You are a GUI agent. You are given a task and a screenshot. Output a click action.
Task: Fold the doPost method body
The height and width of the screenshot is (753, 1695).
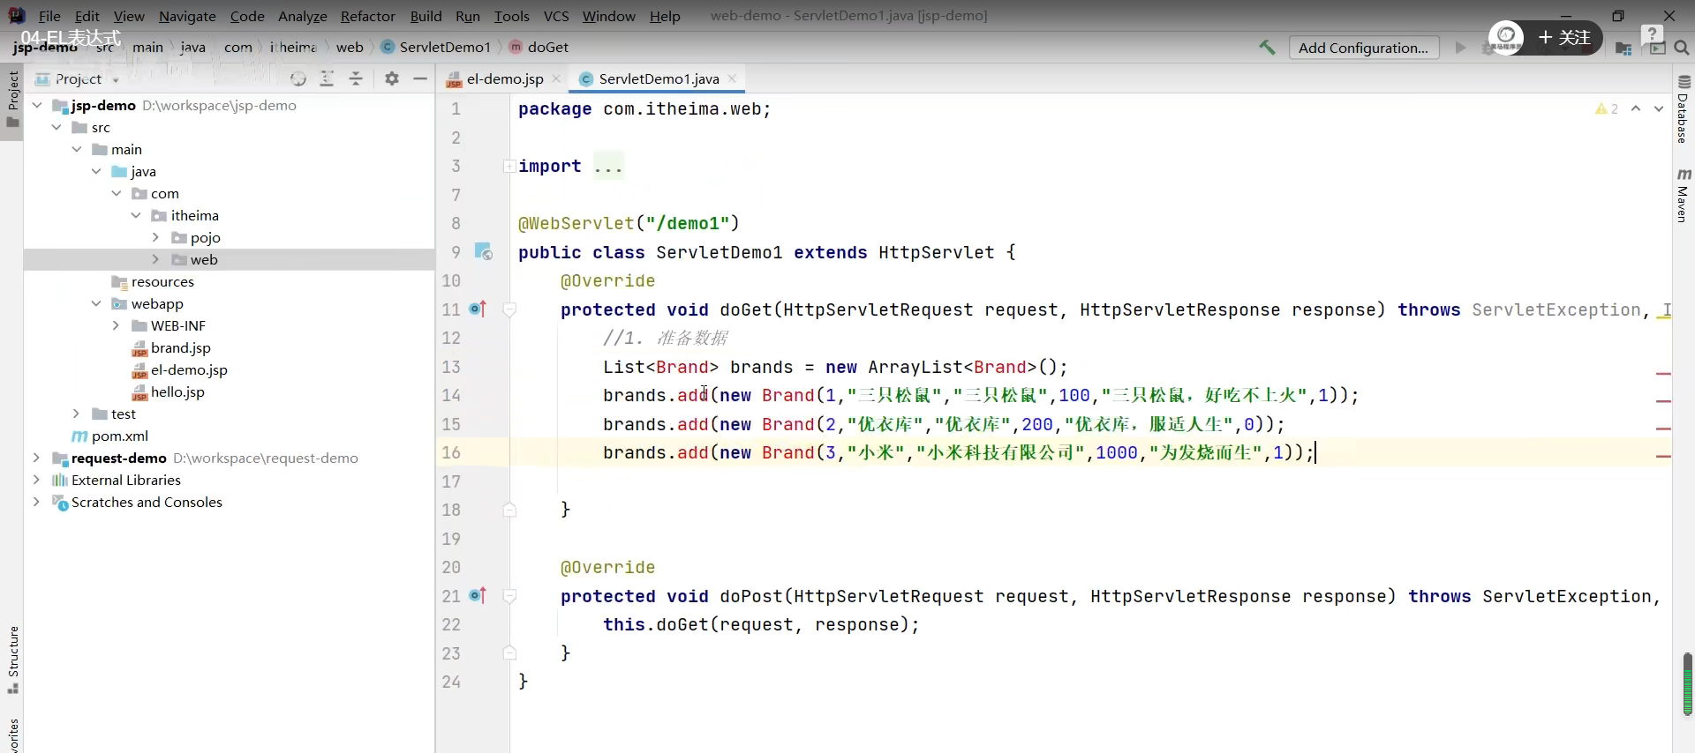click(x=509, y=596)
